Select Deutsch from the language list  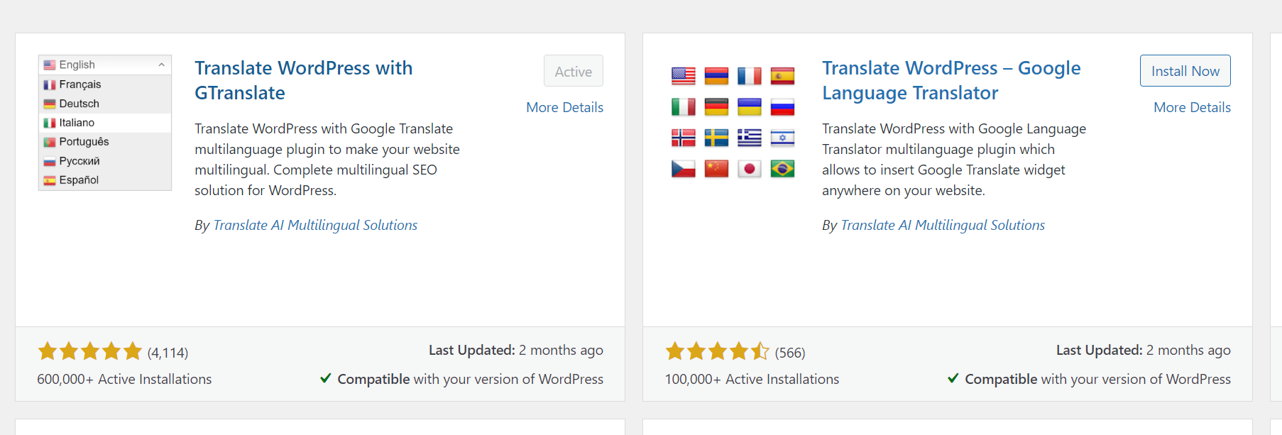click(x=79, y=104)
